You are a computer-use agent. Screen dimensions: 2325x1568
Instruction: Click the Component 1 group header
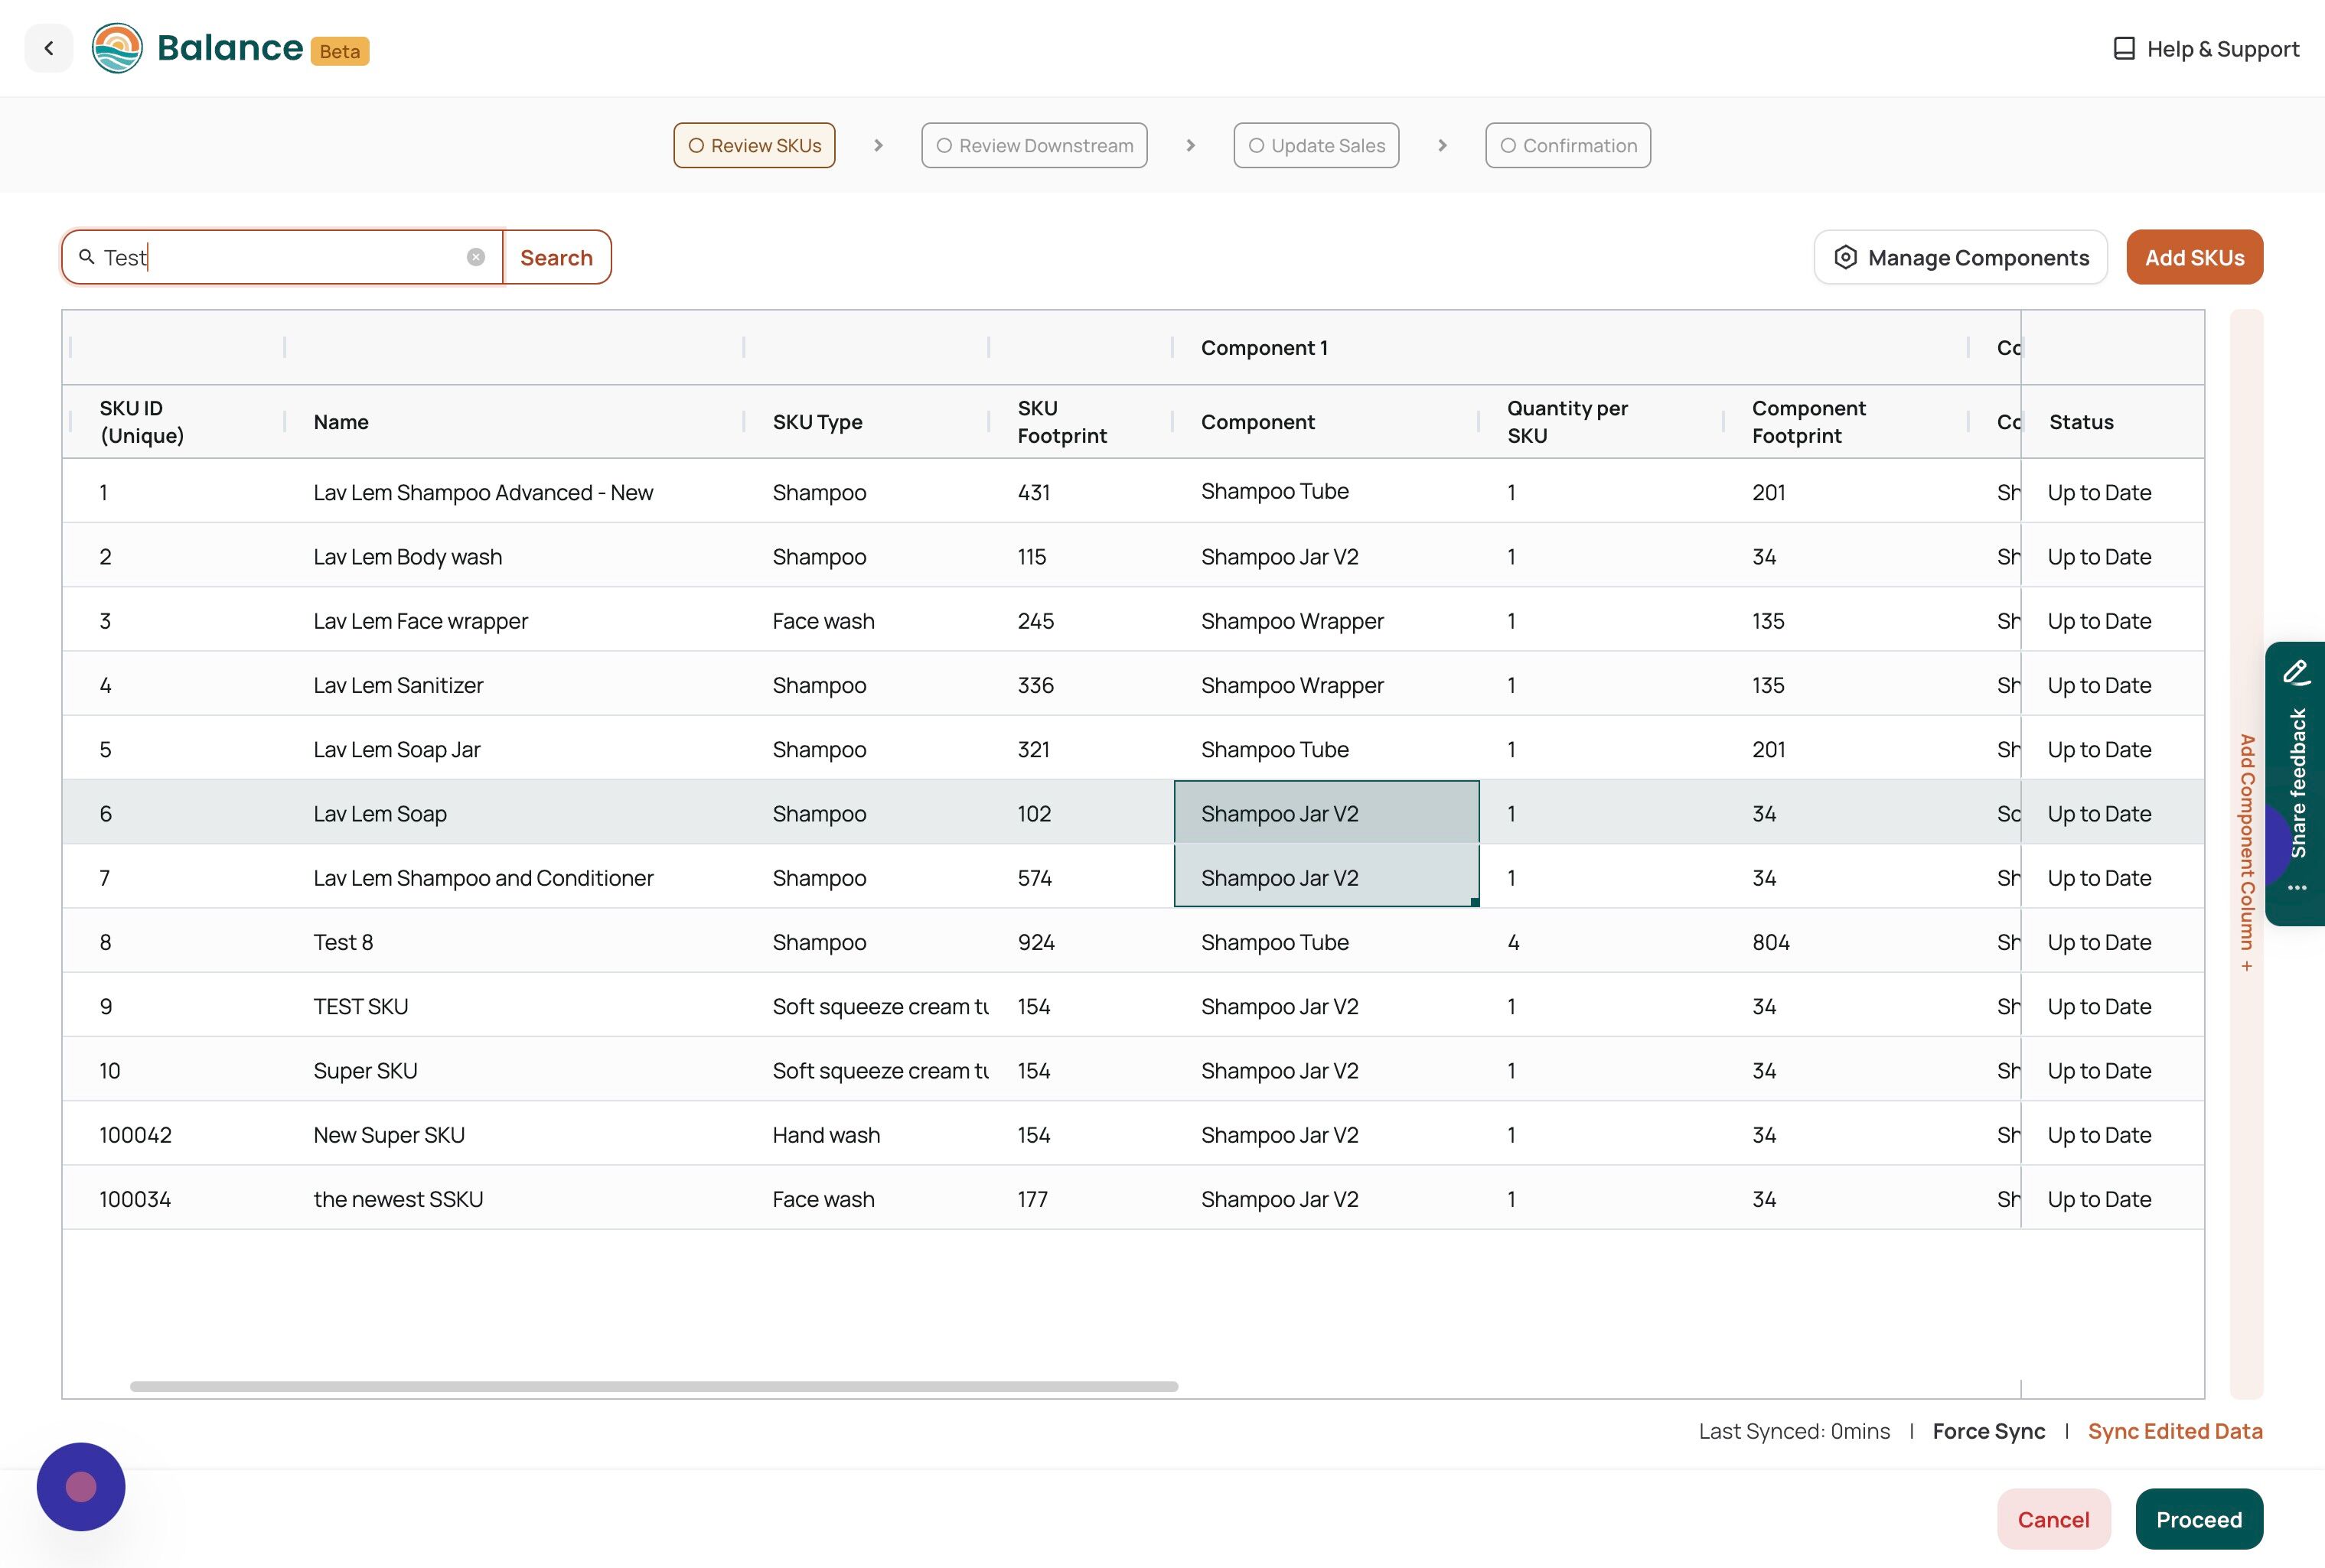[1570, 347]
